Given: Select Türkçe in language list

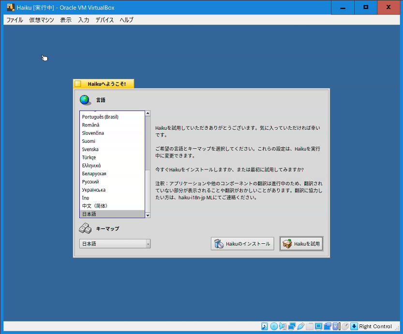Looking at the screenshot, I should click(x=112, y=157).
